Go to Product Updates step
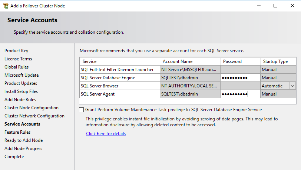 (x=21, y=83)
